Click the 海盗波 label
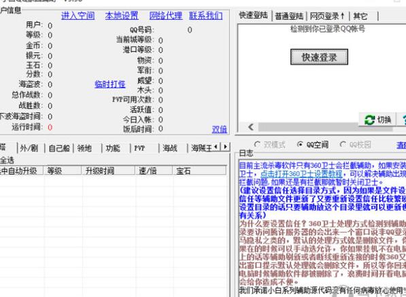 (x=31, y=84)
